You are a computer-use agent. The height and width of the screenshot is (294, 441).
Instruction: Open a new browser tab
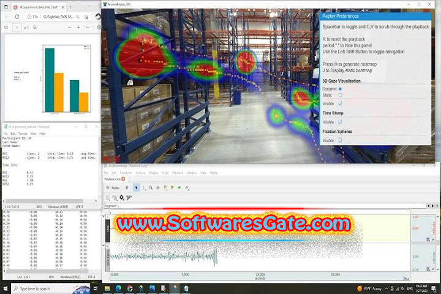[x=70, y=7]
